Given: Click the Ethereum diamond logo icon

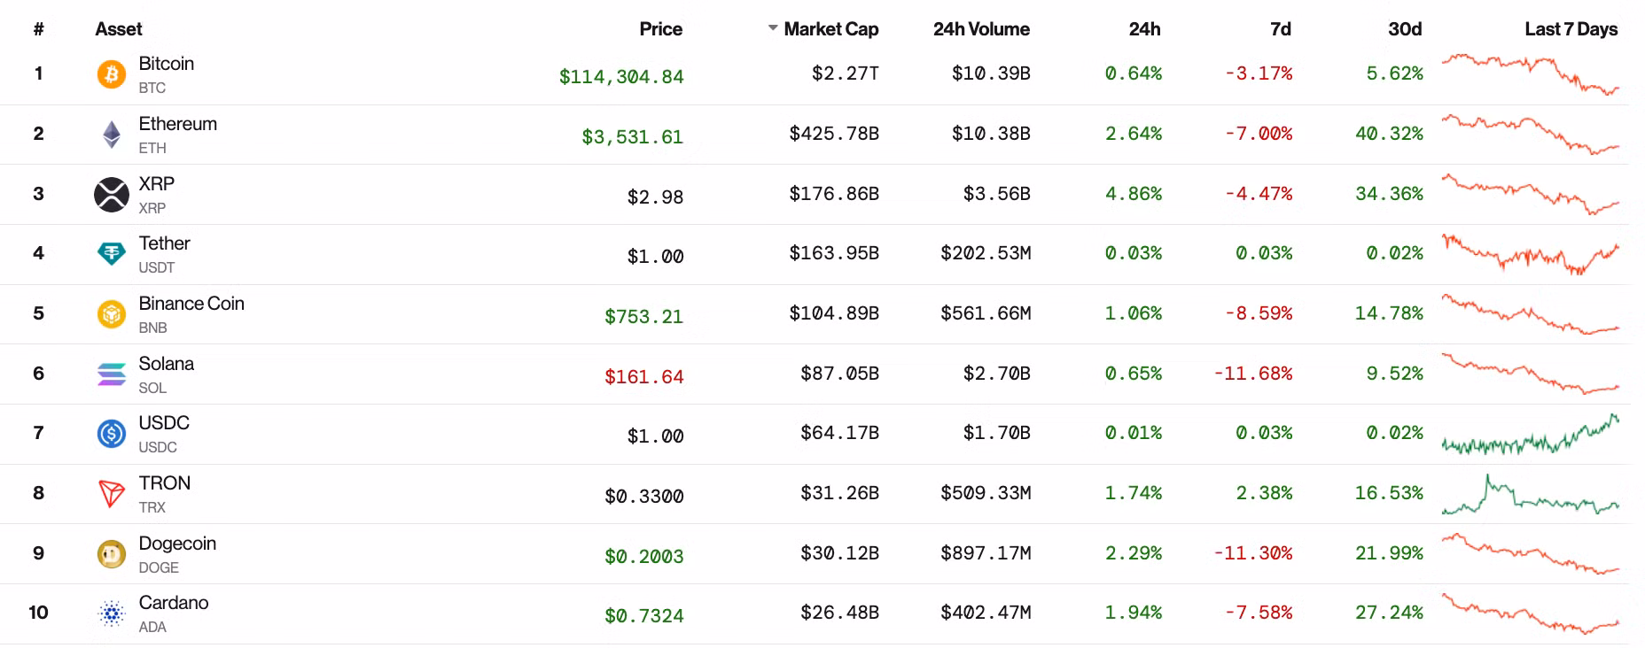Looking at the screenshot, I should pyautogui.click(x=112, y=135).
